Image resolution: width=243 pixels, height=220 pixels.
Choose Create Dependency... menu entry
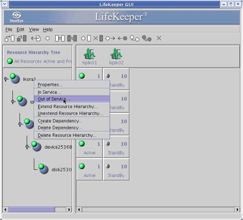(72, 121)
